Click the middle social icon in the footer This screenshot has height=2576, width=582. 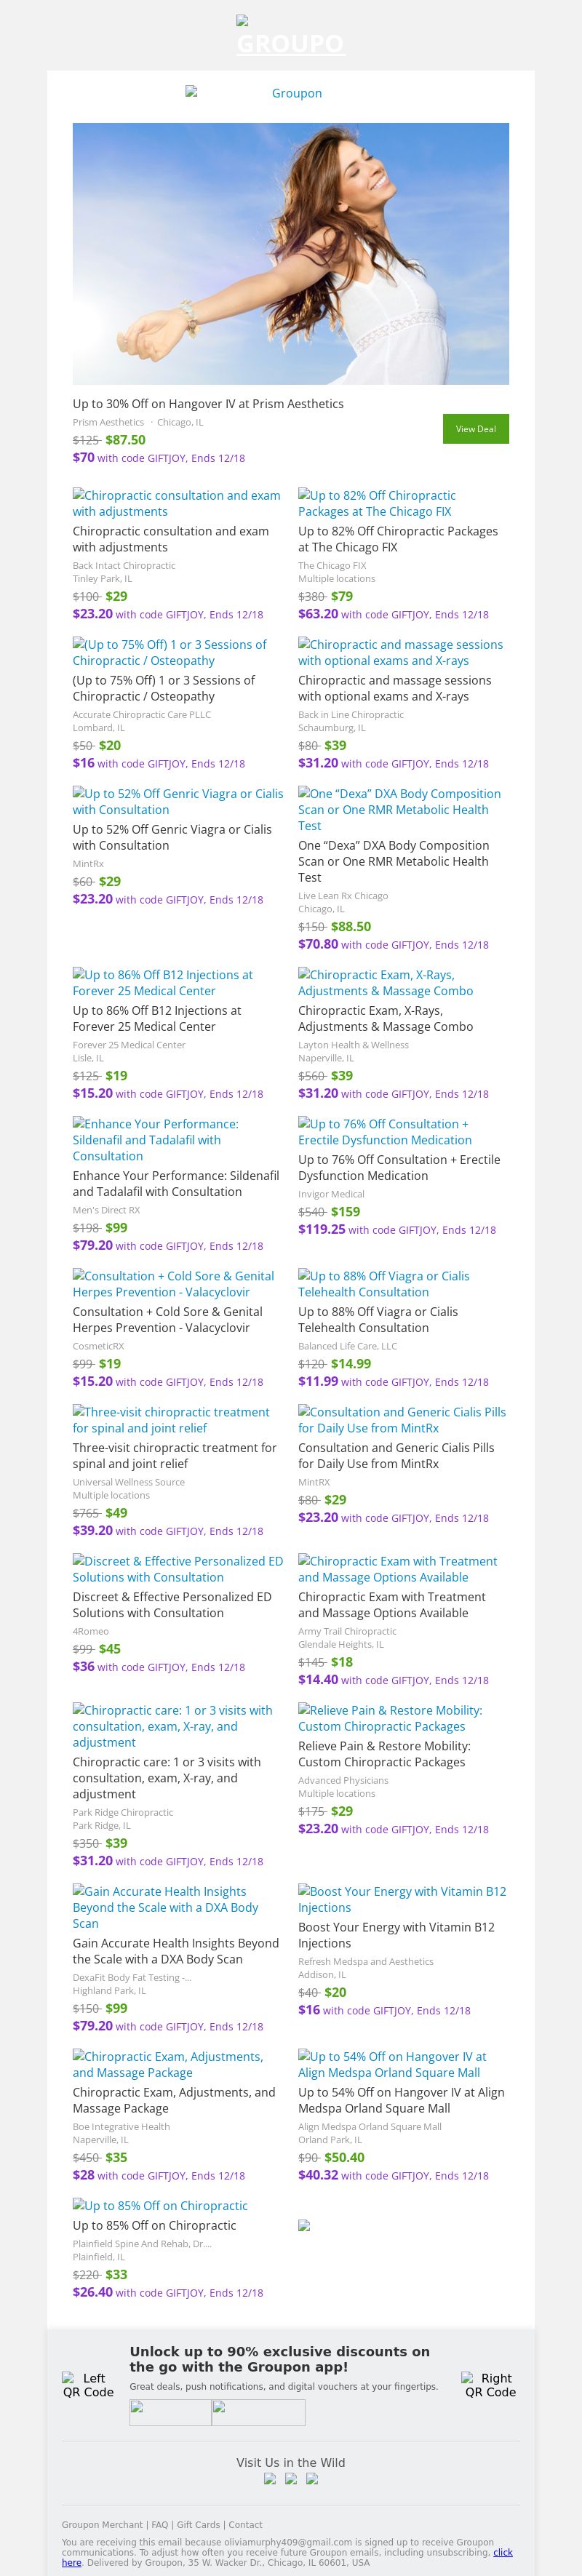[291, 2478]
